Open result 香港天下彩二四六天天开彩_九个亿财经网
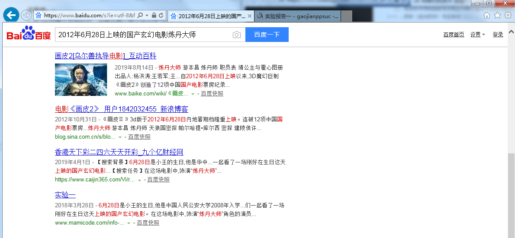This screenshot has height=238, width=515. pos(119,152)
